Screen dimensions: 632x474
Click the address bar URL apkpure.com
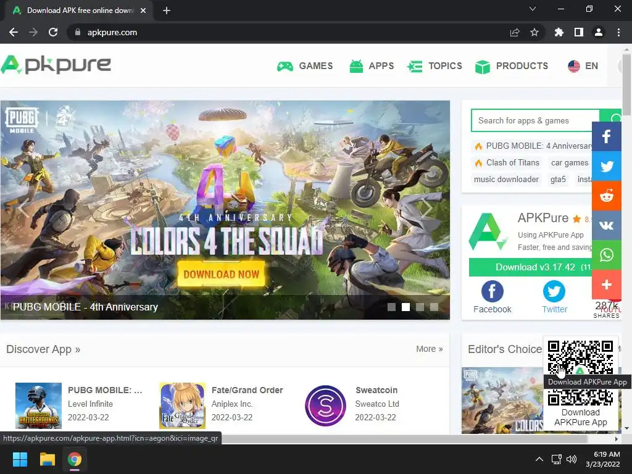pos(112,32)
